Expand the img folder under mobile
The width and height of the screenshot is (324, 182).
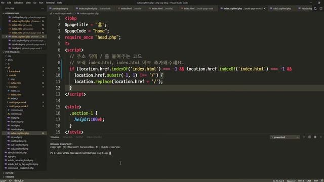tap(12, 79)
